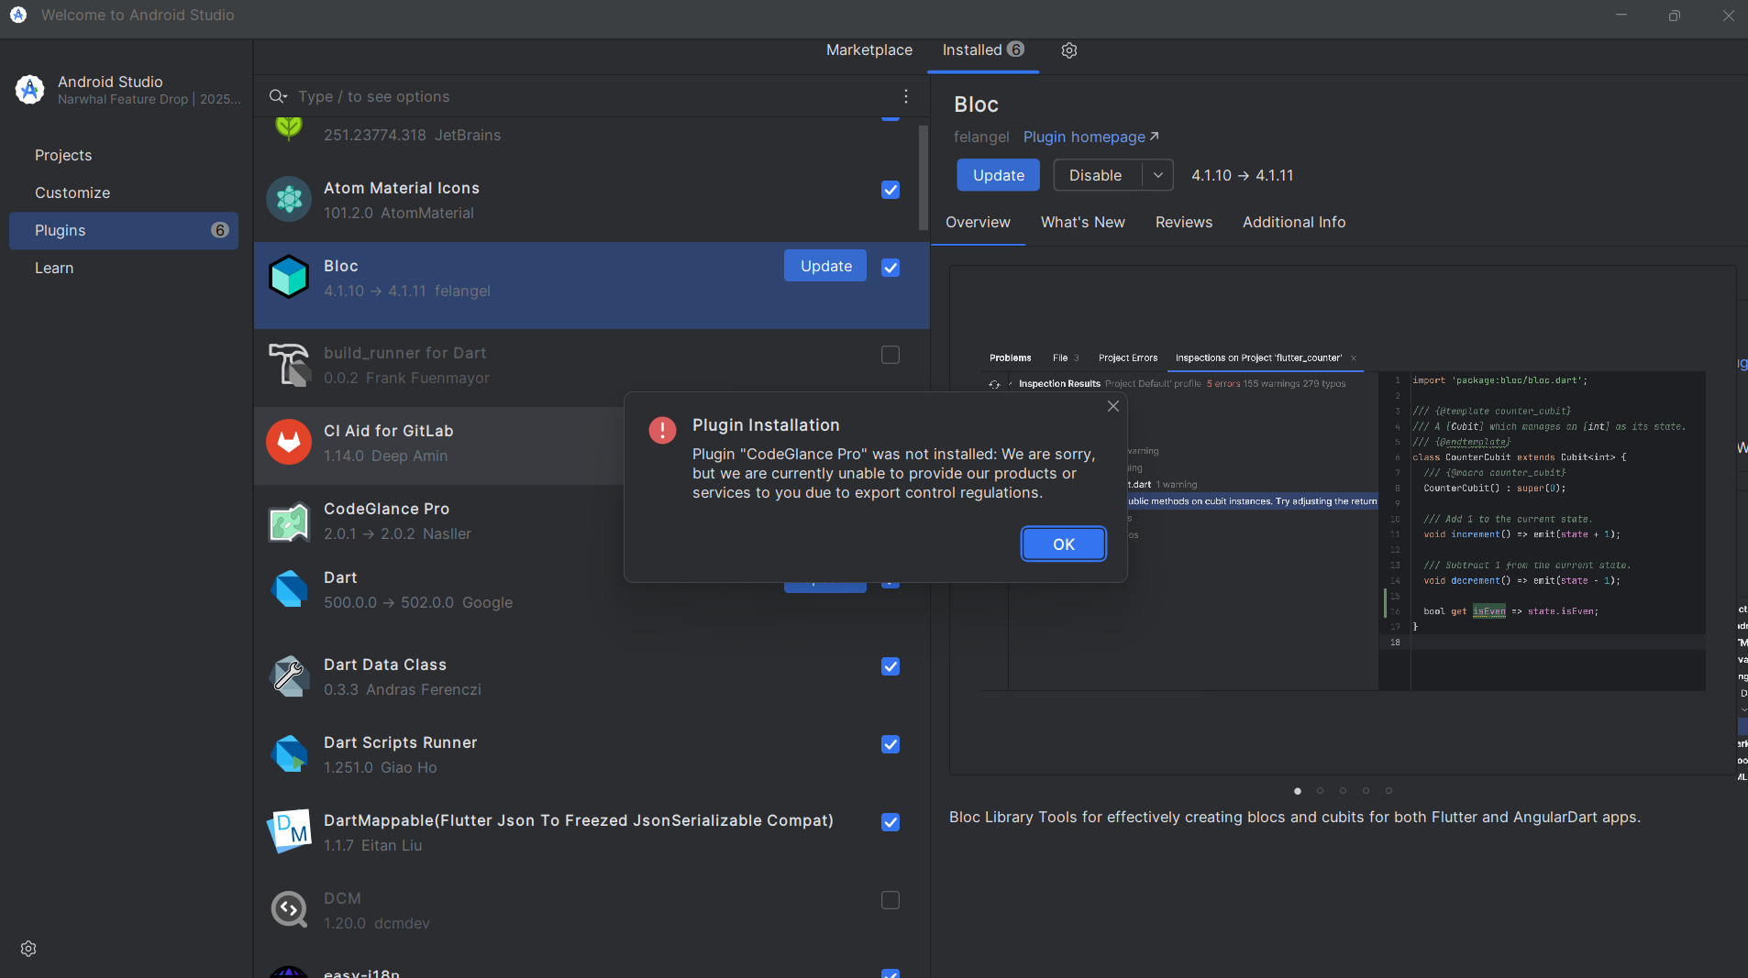Expand the Disable button dropdown arrow
This screenshot has width=1748, height=978.
[x=1157, y=175]
